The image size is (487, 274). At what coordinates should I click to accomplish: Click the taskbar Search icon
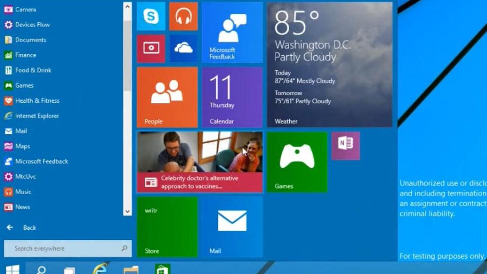coord(41,269)
